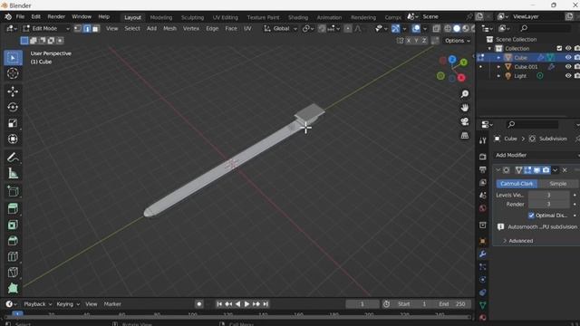The width and height of the screenshot is (580, 326).
Task: Hide Cube in outliner viewport
Action: point(568,58)
